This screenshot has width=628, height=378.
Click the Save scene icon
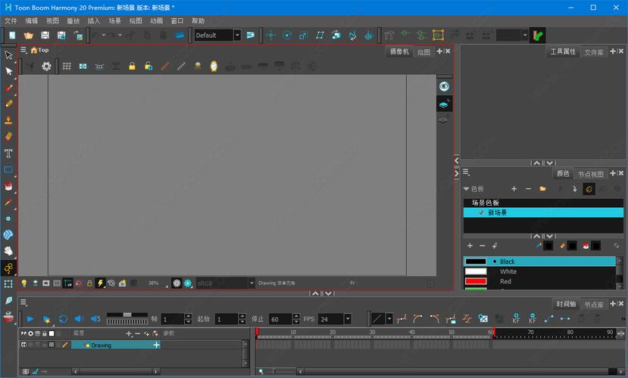[45, 36]
